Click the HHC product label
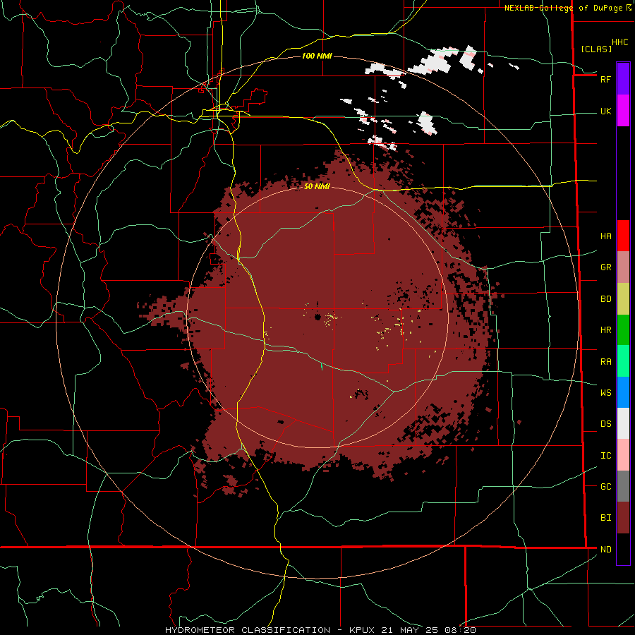This screenshot has width=635, height=635. pos(619,42)
